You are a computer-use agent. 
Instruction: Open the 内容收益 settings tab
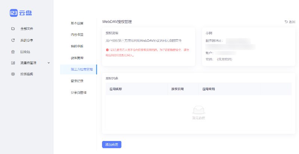pyautogui.click(x=77, y=35)
